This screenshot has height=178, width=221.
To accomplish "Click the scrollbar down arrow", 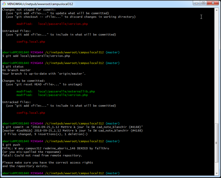I will coord(217,173).
